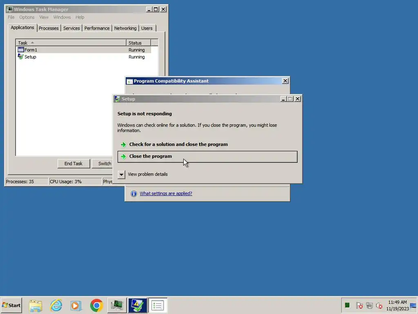The image size is (418, 314).
Task: Switch to the Processes tab
Action: tap(49, 28)
